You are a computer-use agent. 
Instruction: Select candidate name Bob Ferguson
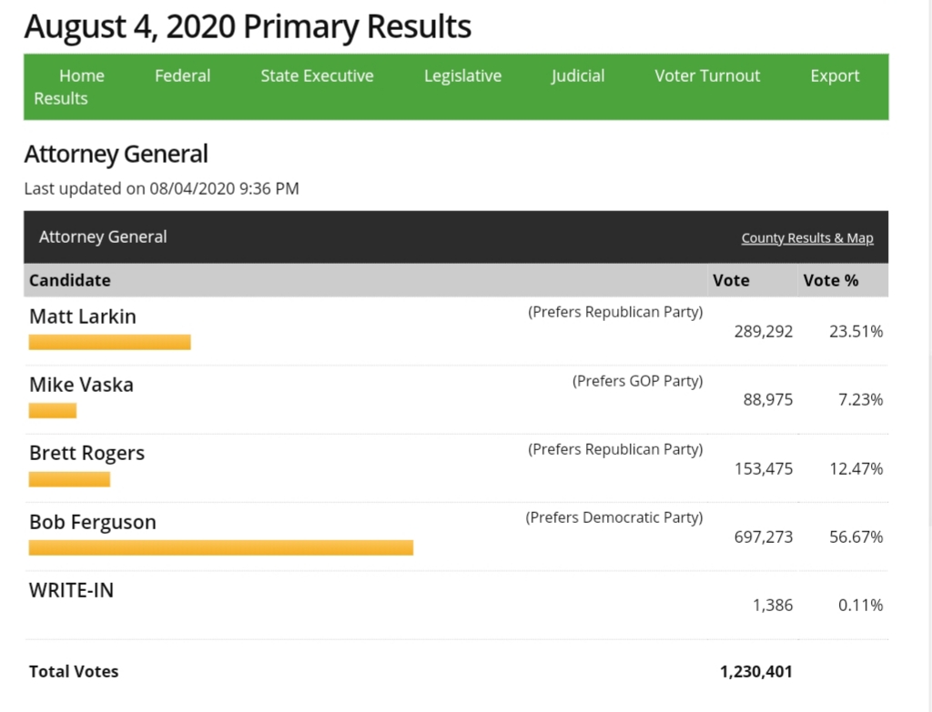point(93,522)
